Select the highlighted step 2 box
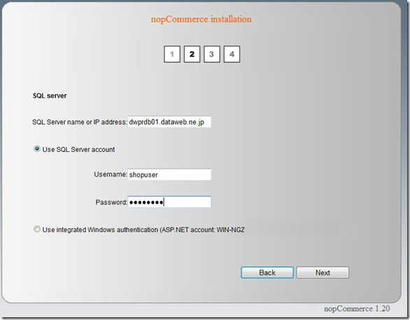This screenshot has height=320, width=410. coord(192,54)
